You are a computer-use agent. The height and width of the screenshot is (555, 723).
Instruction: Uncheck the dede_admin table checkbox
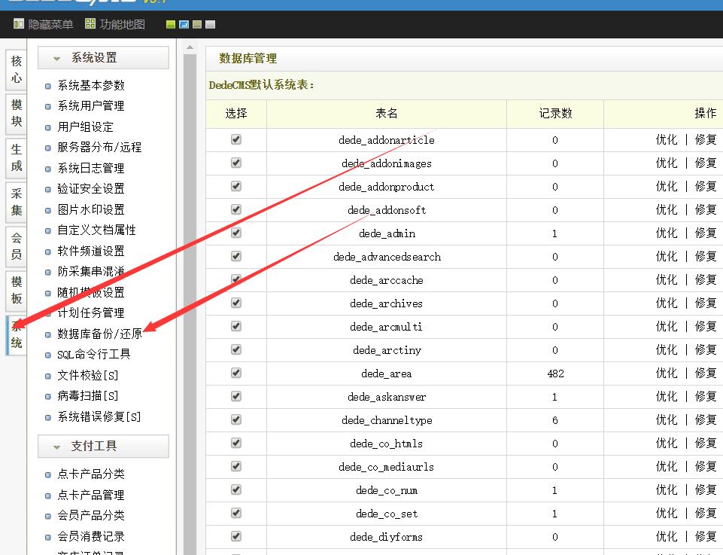236,233
